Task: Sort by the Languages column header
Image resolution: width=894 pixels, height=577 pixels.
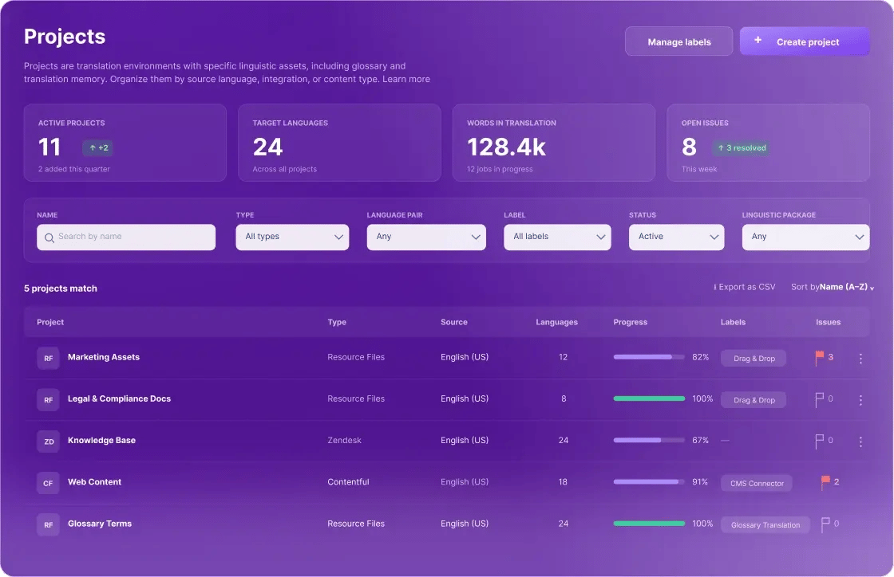Action: (x=556, y=322)
